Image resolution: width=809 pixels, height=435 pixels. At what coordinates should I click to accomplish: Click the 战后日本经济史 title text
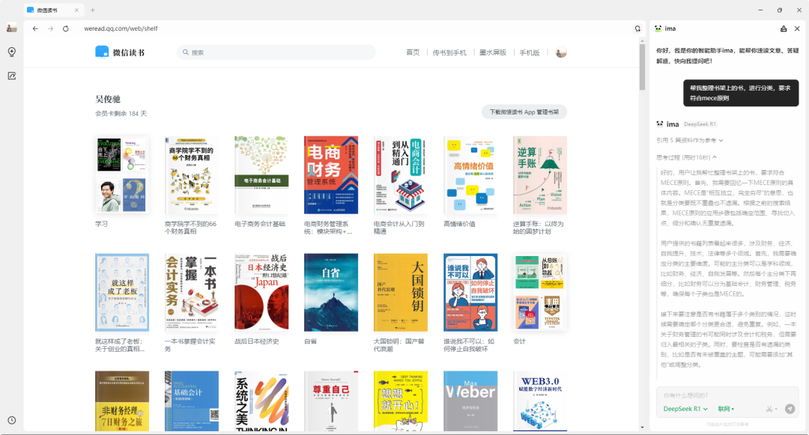256,341
